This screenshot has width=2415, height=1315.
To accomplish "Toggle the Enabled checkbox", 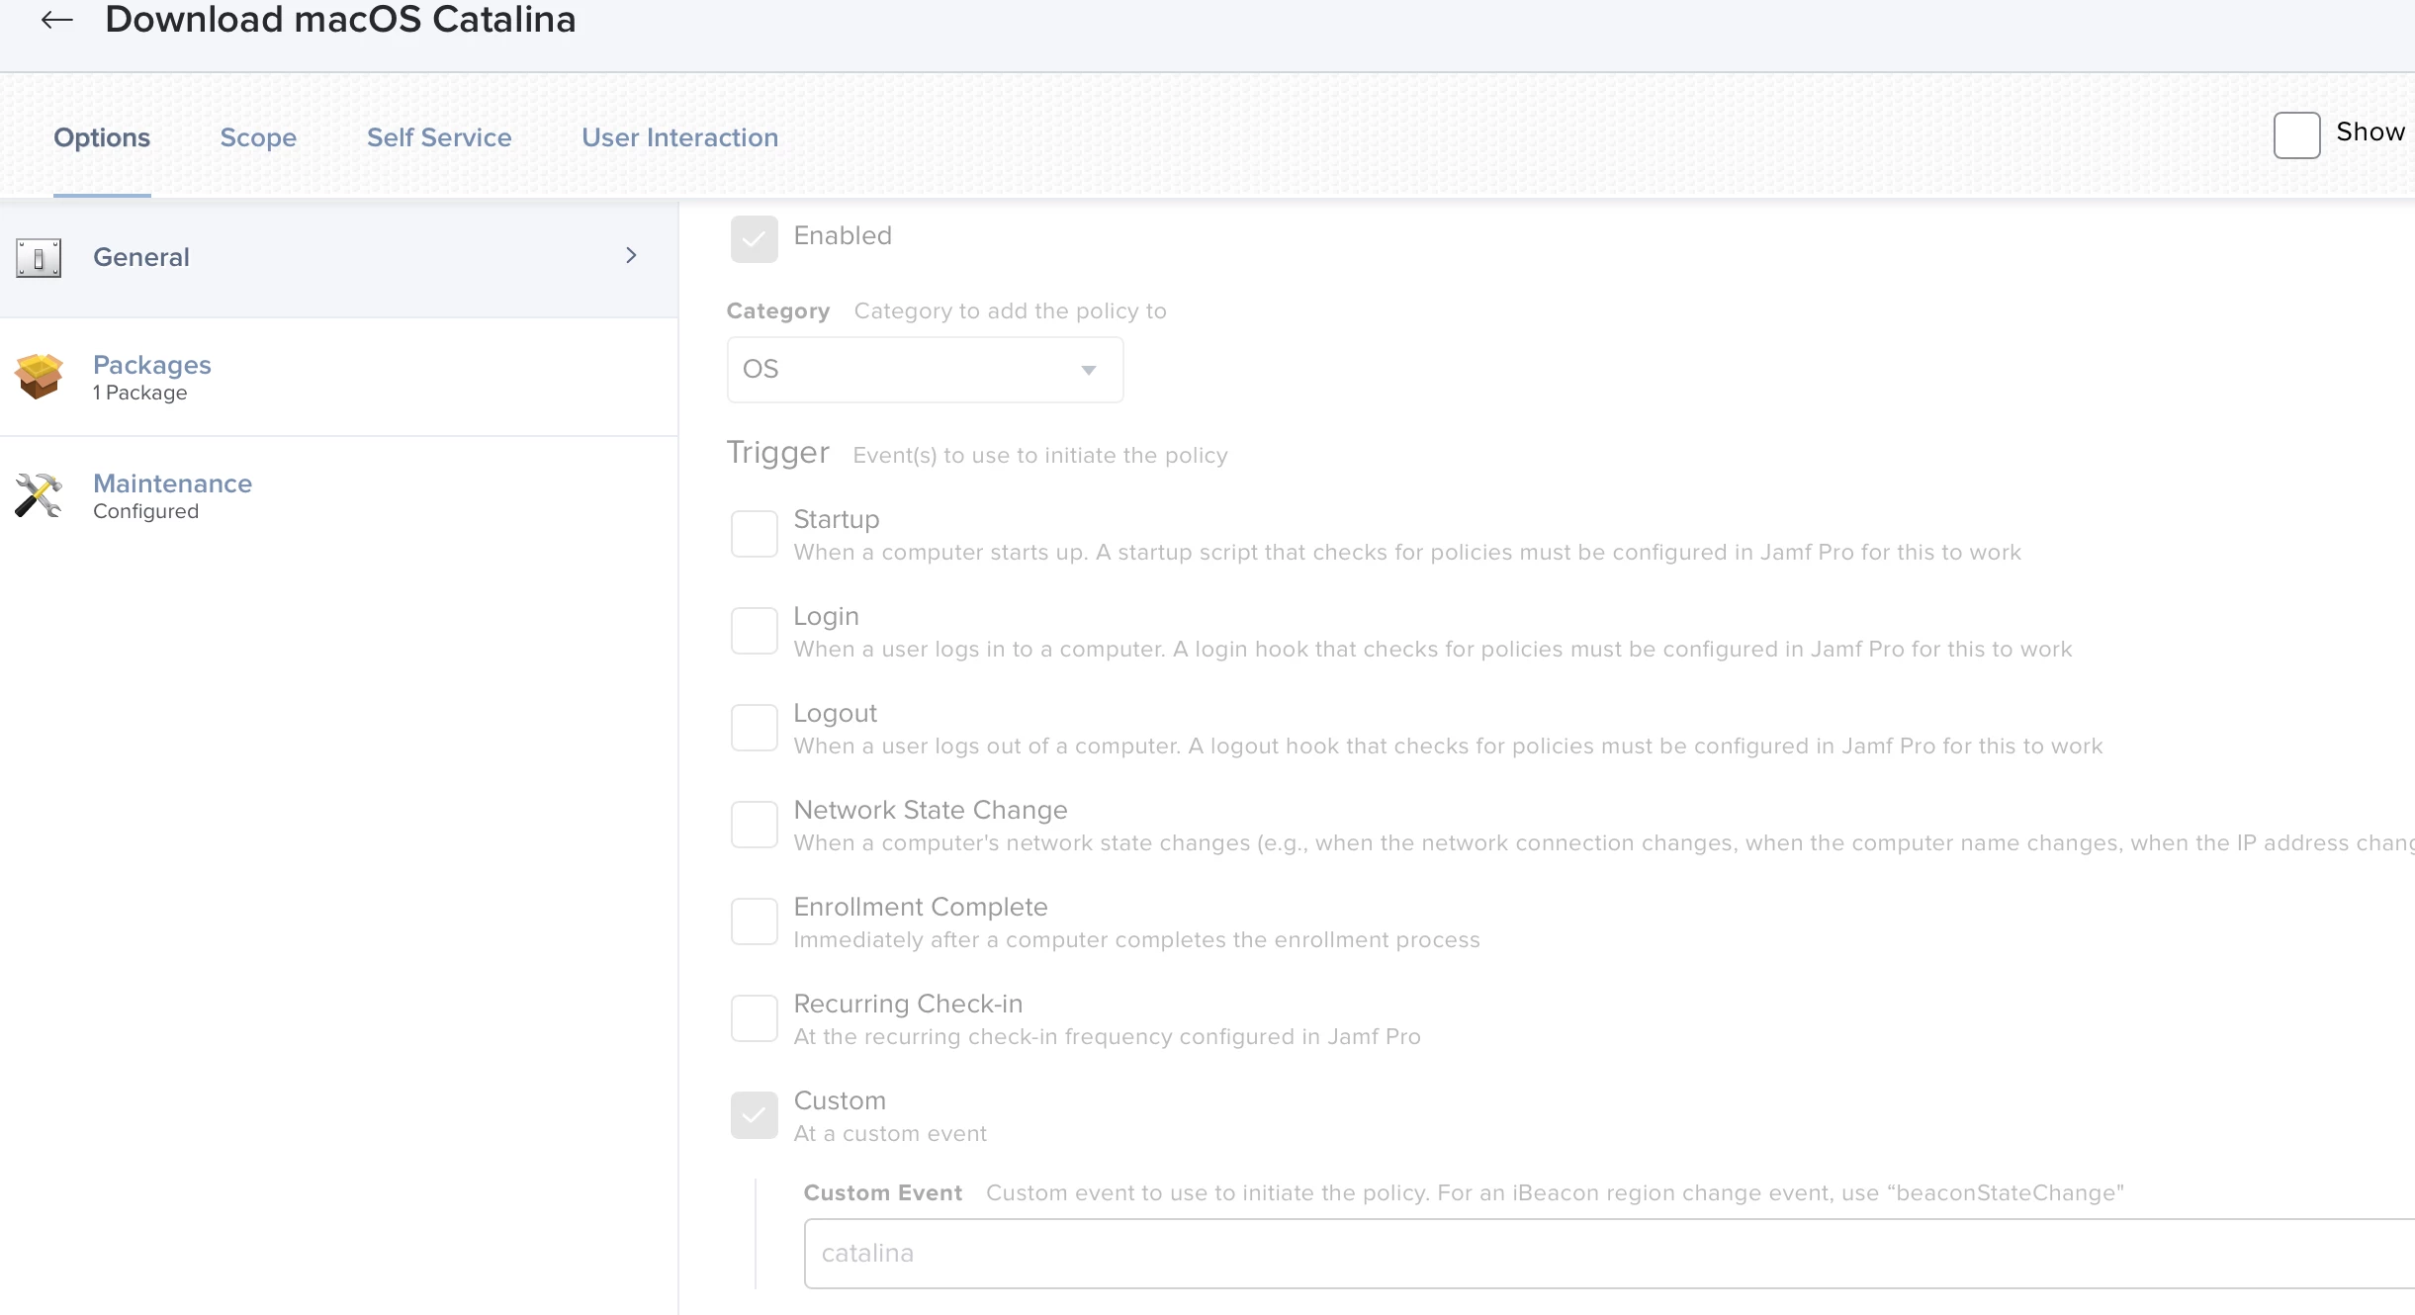I will pos(754,239).
